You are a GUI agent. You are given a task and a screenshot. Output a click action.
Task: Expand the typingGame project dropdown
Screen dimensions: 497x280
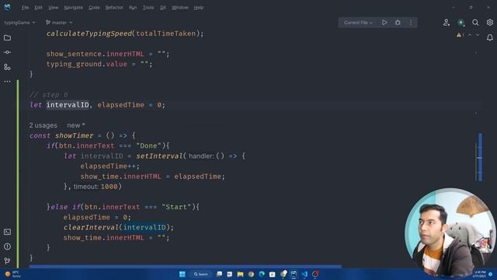[x=19, y=23]
